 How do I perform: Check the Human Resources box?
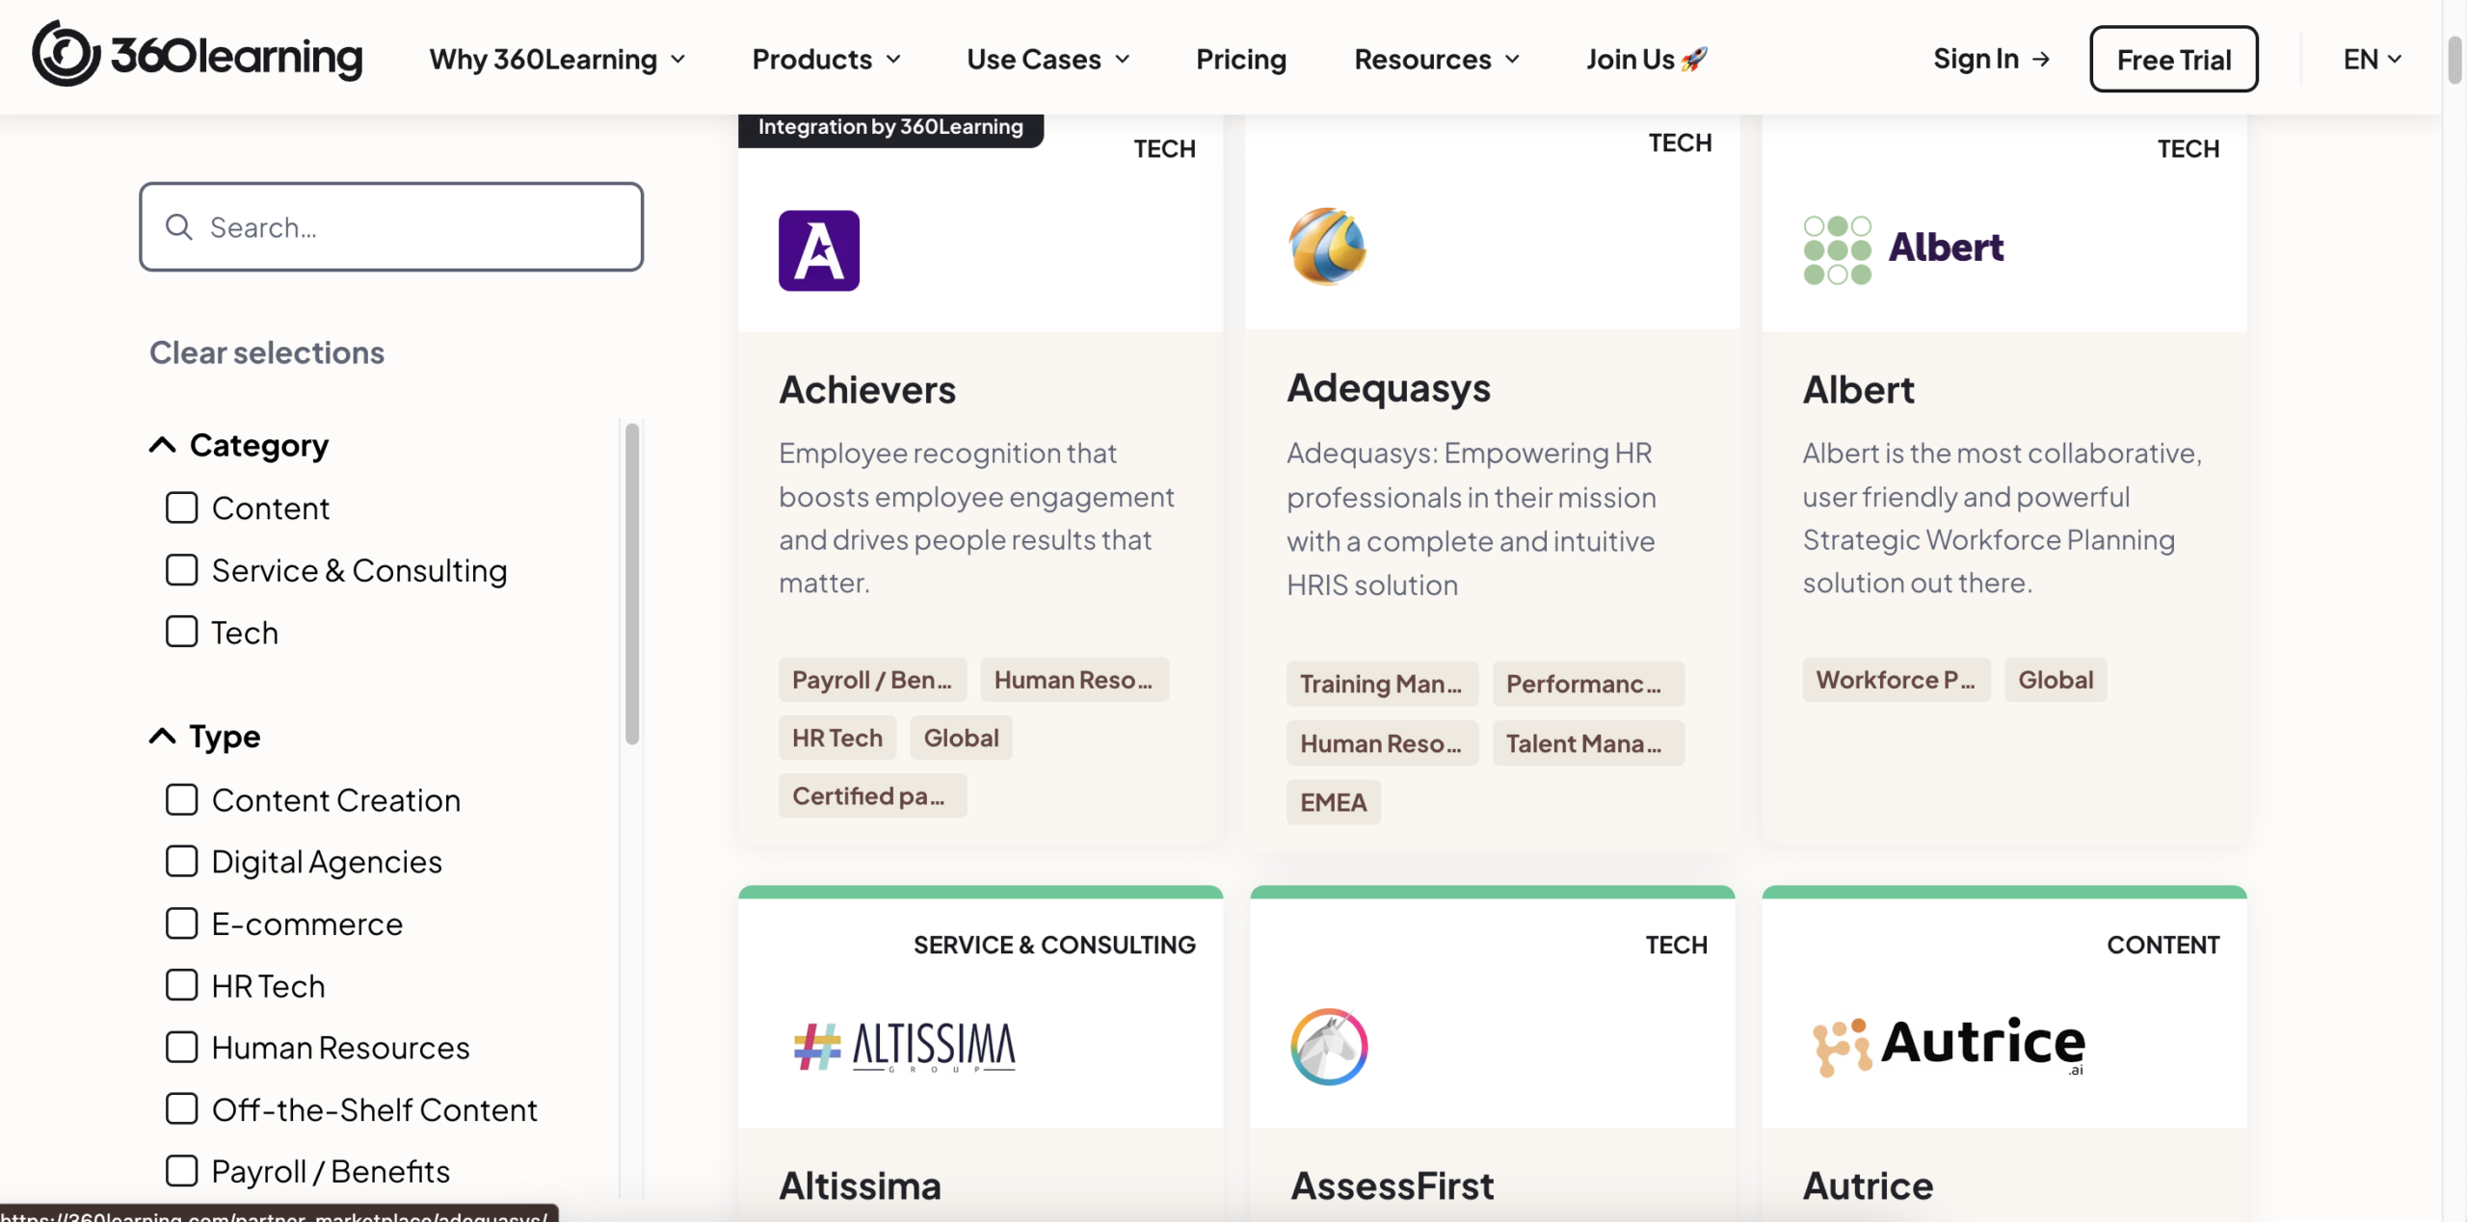pyautogui.click(x=181, y=1047)
